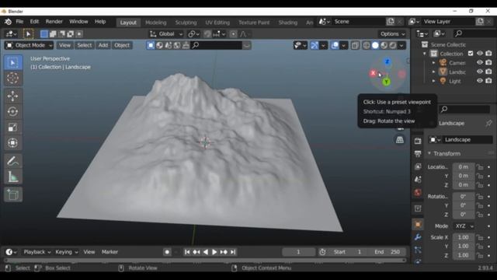Open the viewport Add menu
This screenshot has width=497, height=280.
pos(103,45)
